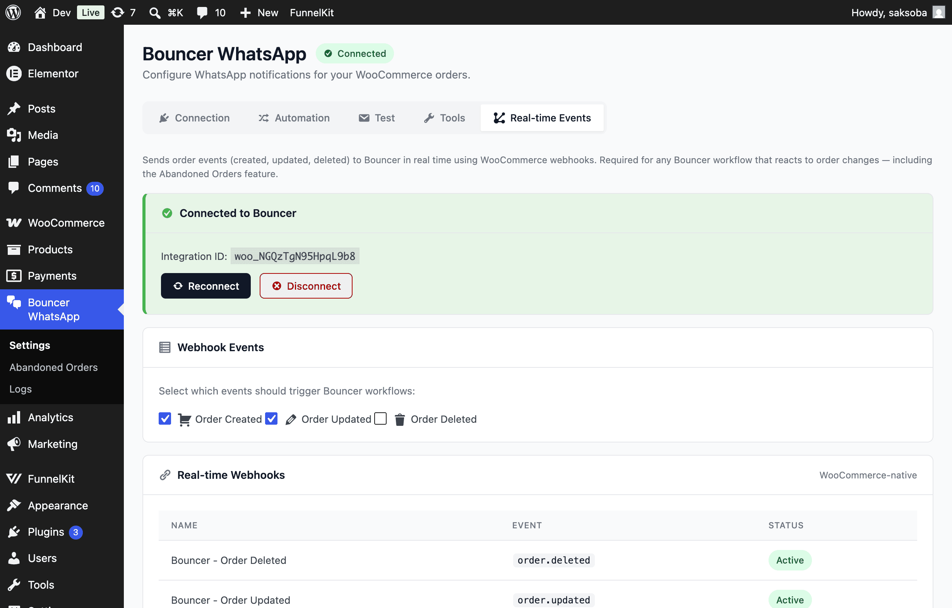The image size is (952, 608).
Task: Click the order.updated event code
Action: 553,600
